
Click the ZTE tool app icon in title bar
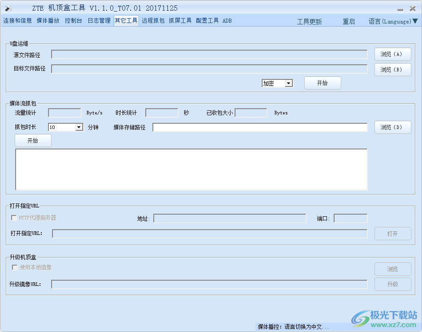8,8
